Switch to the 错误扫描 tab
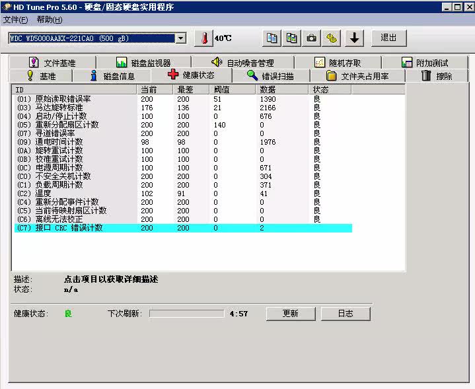The image size is (475, 389). [270, 76]
